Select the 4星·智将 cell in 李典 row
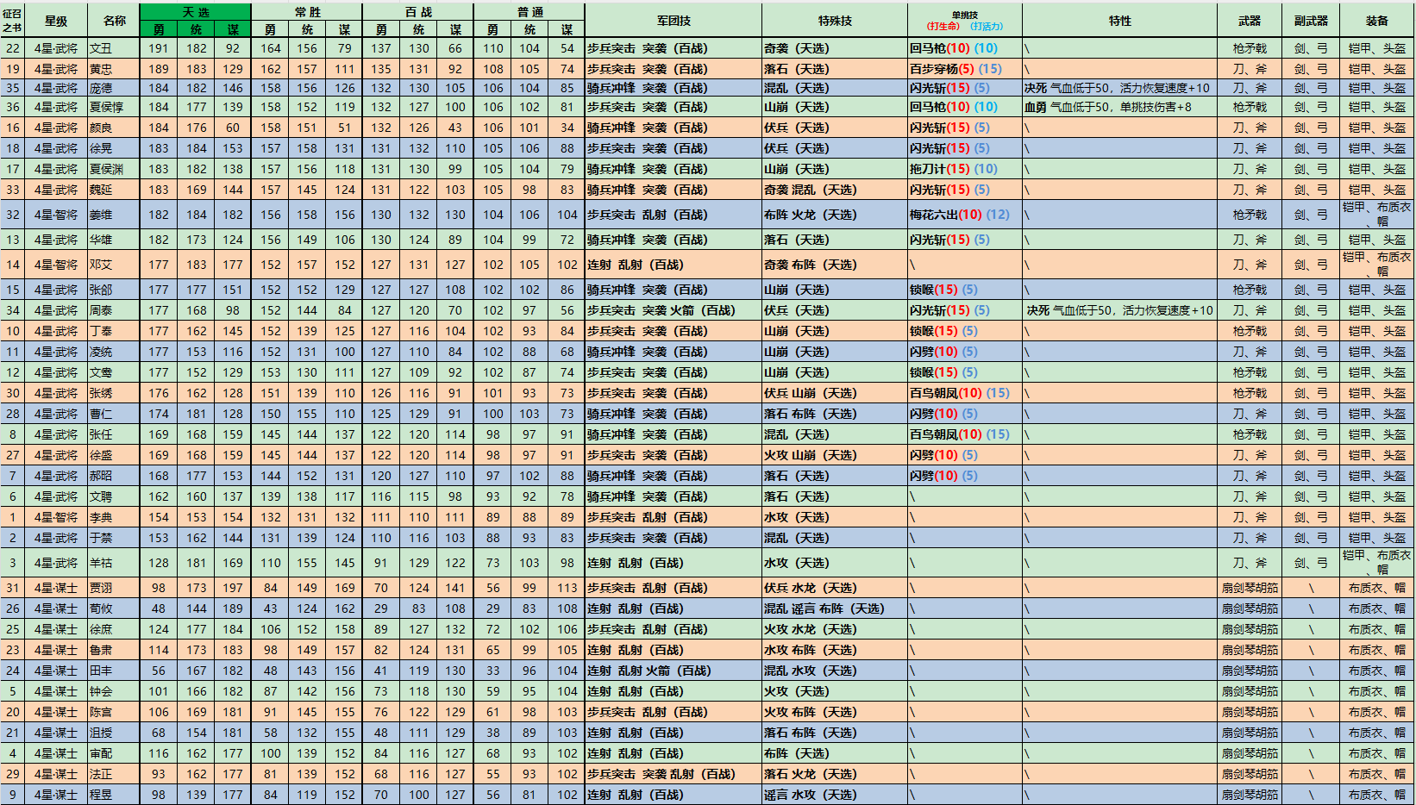Image resolution: width=1416 pixels, height=805 pixels. click(x=56, y=517)
